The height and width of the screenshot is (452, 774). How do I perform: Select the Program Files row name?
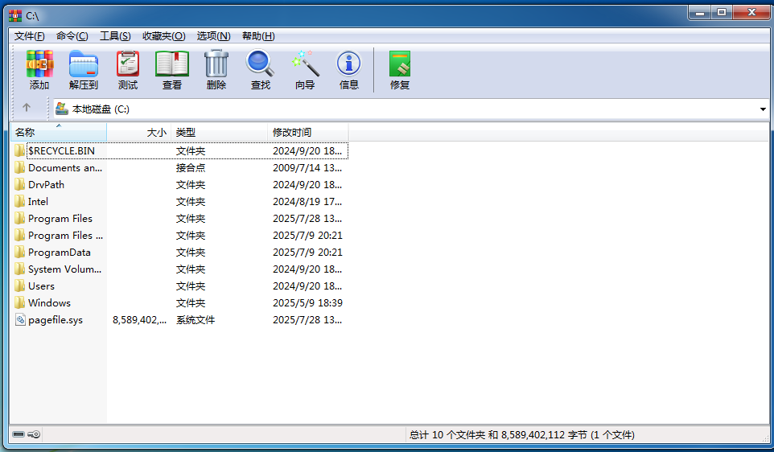(60, 218)
